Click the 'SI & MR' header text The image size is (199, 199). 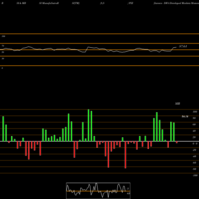pyautogui.click(x=21, y=3)
